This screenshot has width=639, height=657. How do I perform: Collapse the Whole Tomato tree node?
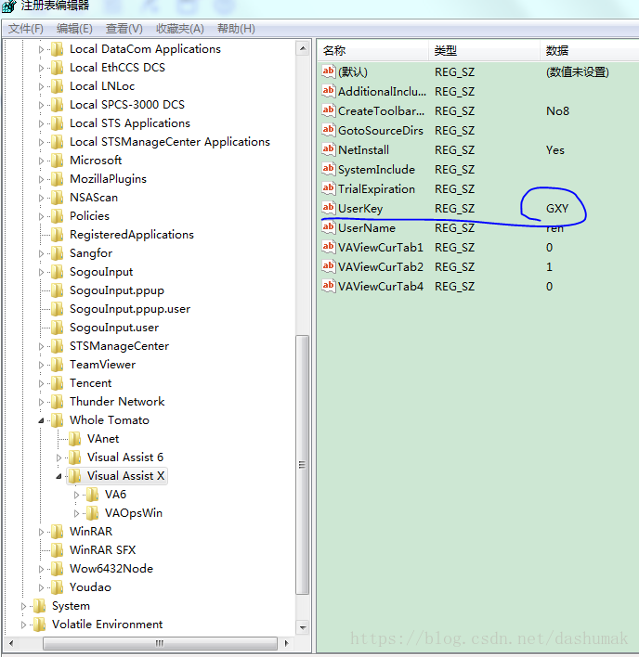tap(41, 420)
